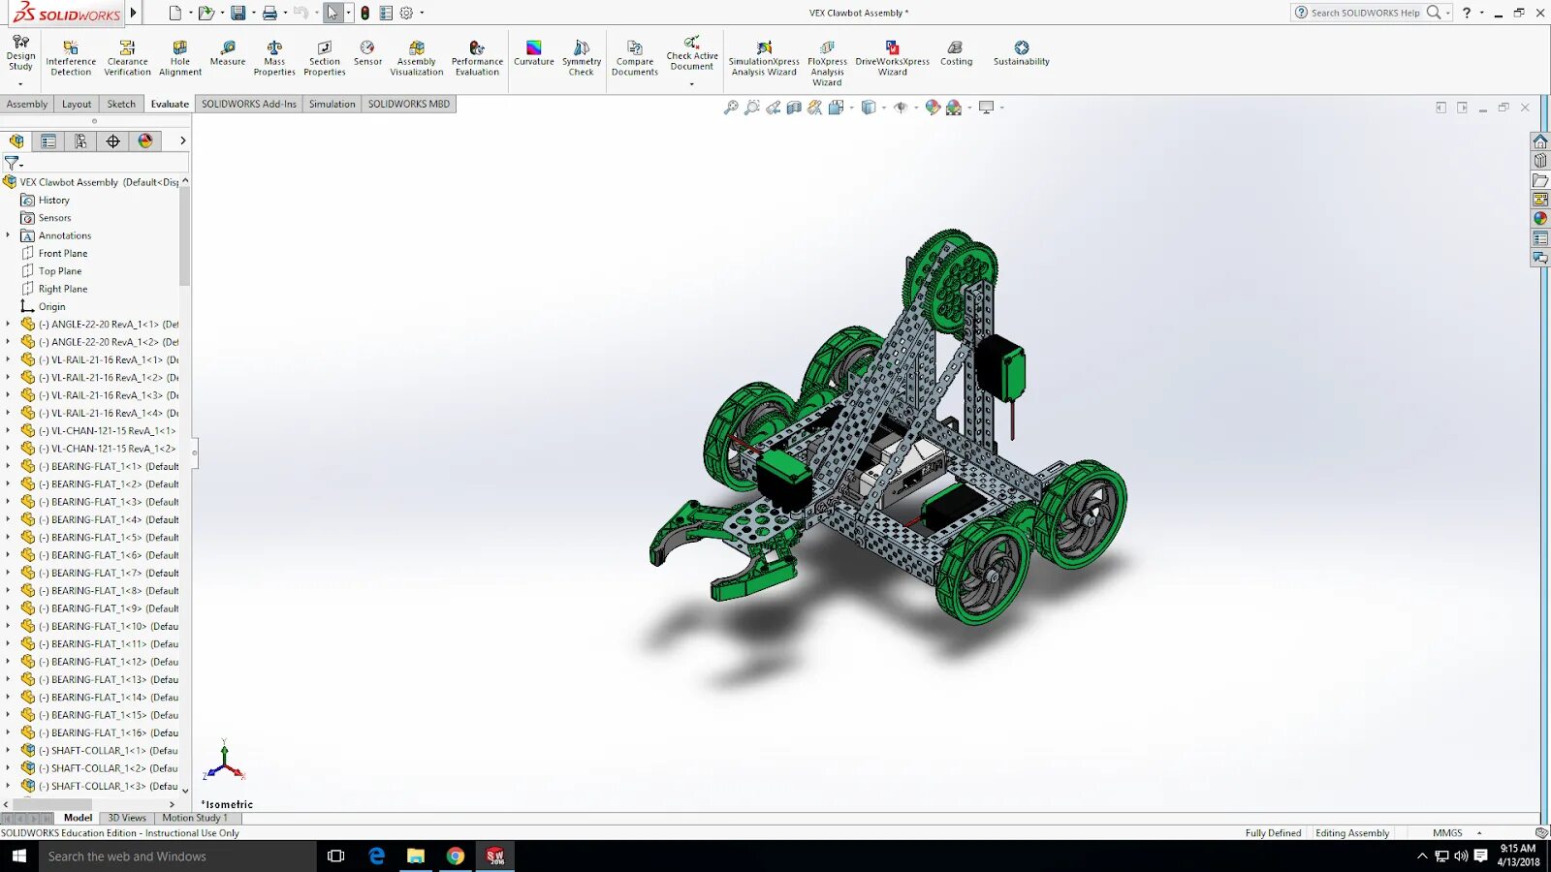Open Chrome from the Windows taskbar
1551x872 pixels.
coord(456,856)
